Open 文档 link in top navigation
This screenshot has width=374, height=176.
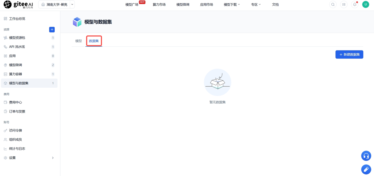275,5
